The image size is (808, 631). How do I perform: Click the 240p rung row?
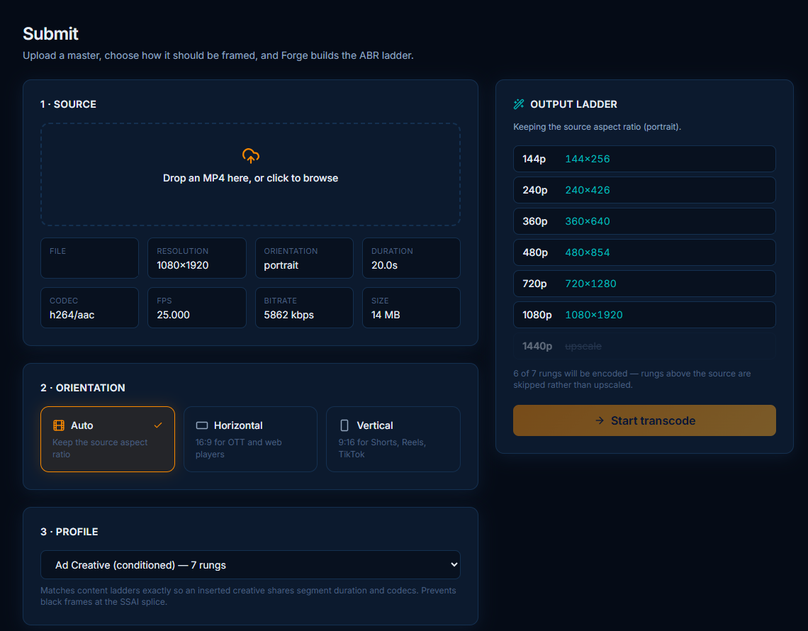pos(644,190)
